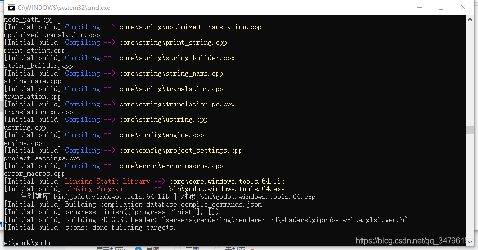Click bin\godot.windows.tools.64.exe output path
This screenshot has height=250, width=478.
[x=227, y=189]
